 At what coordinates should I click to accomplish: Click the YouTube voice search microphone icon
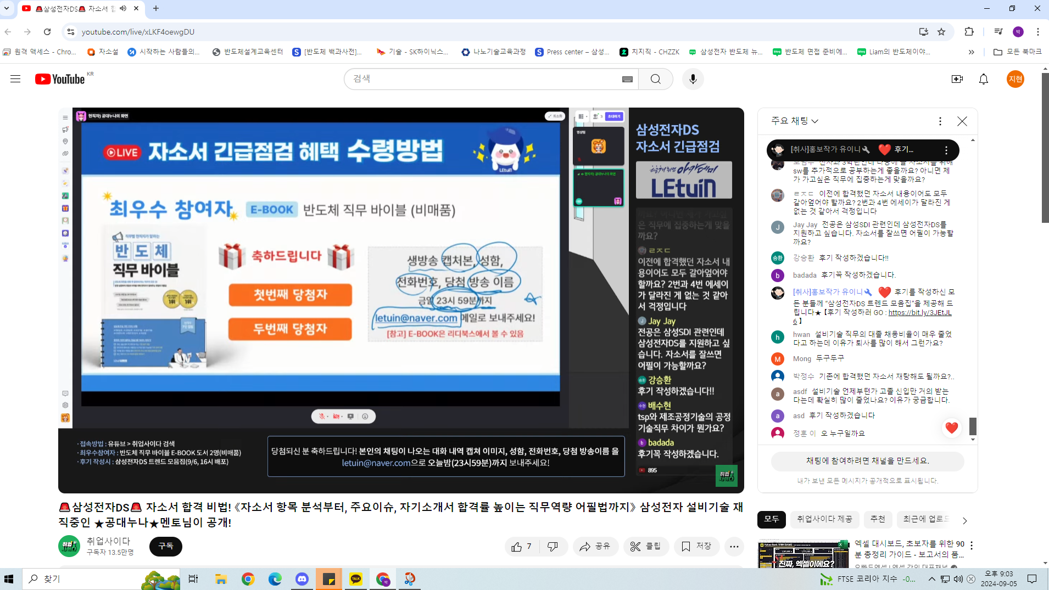pos(693,79)
